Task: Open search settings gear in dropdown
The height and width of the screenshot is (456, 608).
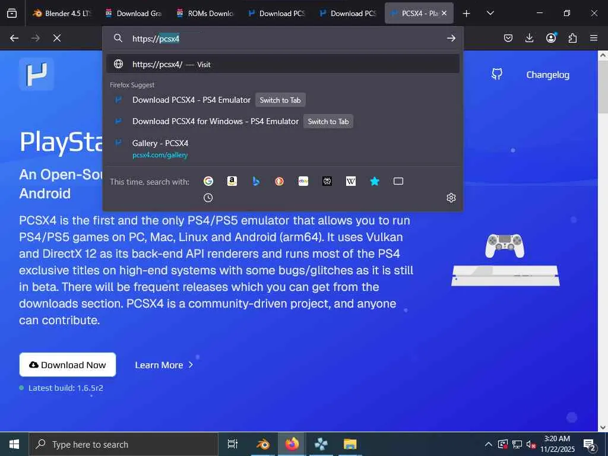Action: [x=451, y=198]
